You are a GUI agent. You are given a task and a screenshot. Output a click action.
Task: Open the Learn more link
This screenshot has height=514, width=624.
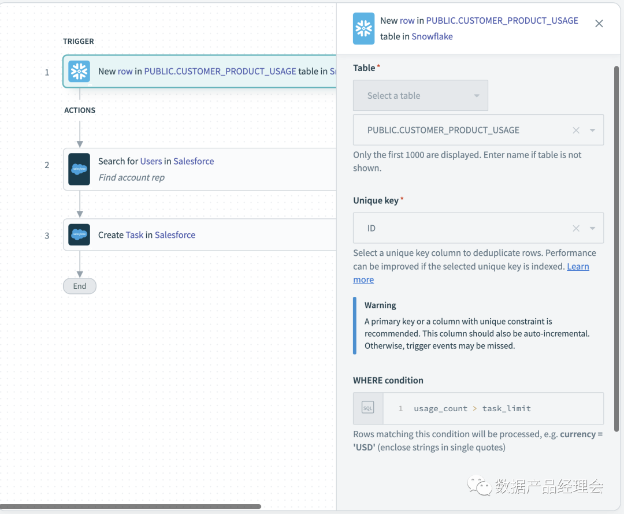pos(578,266)
